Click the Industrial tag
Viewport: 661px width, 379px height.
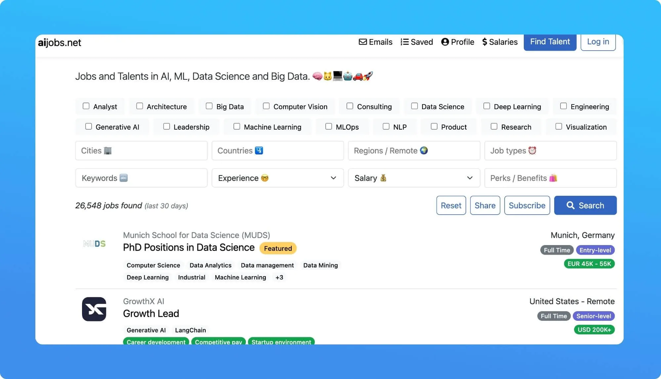[191, 277]
